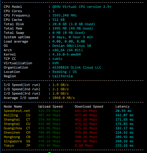The image size is (147, 153).
Task: Click the green terminal cursor at bottom
Action: [x=49, y=152]
